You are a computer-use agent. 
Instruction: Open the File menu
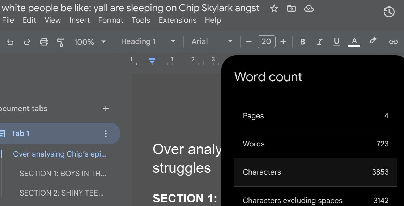[x=8, y=20]
